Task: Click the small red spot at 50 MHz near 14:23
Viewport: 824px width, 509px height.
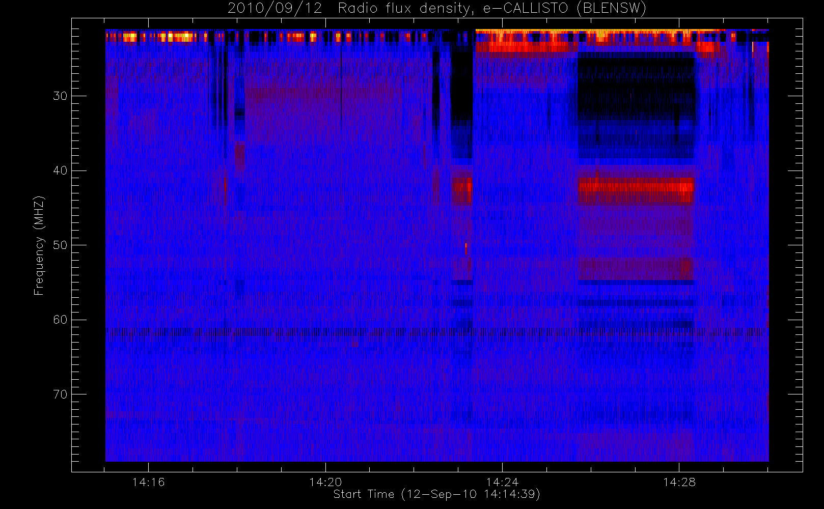Action: (466, 248)
